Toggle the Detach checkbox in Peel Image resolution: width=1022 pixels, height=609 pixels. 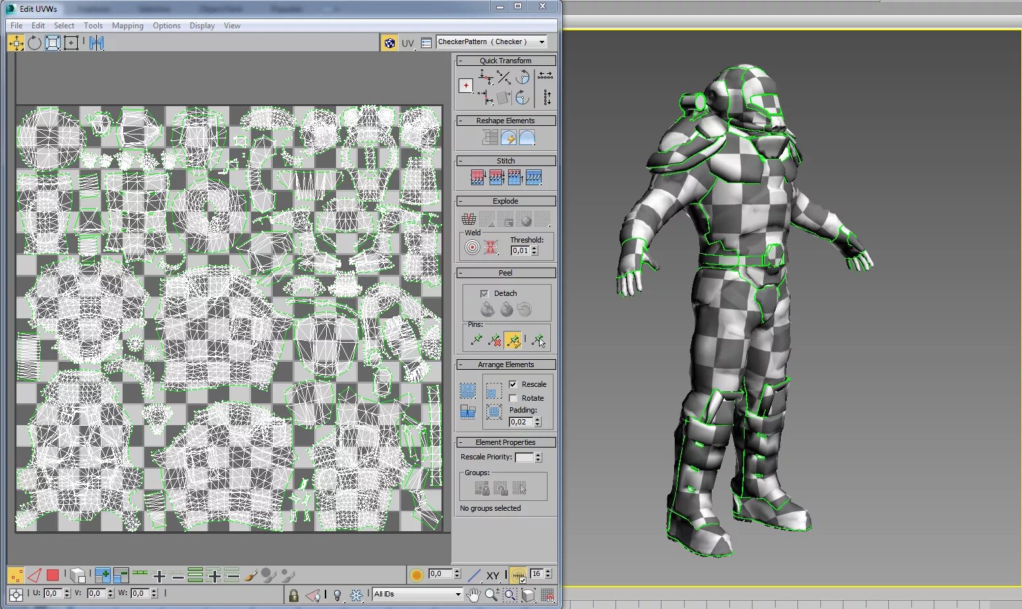click(484, 293)
